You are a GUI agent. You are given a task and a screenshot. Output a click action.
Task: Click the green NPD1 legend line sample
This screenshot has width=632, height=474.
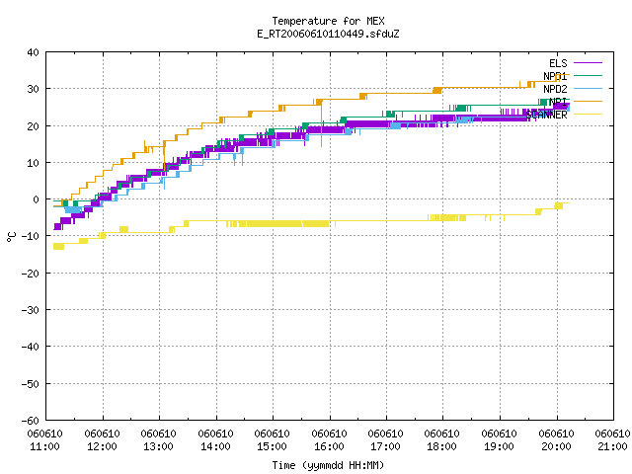(x=588, y=75)
